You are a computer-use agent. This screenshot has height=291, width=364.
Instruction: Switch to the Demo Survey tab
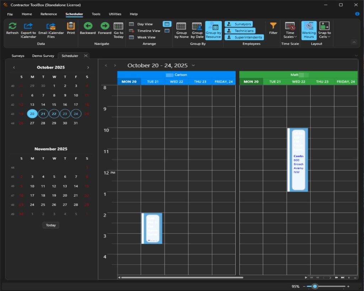pyautogui.click(x=43, y=55)
